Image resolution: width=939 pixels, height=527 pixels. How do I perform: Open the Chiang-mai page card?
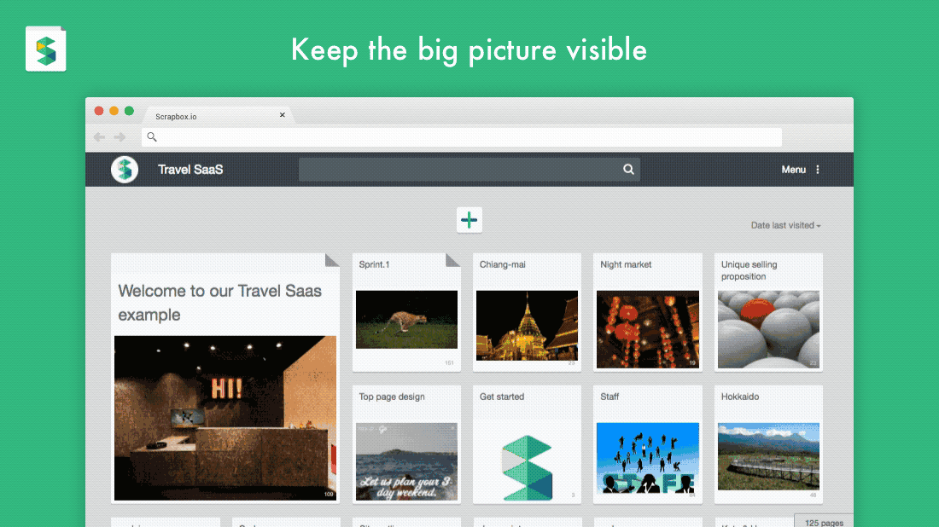(x=527, y=311)
